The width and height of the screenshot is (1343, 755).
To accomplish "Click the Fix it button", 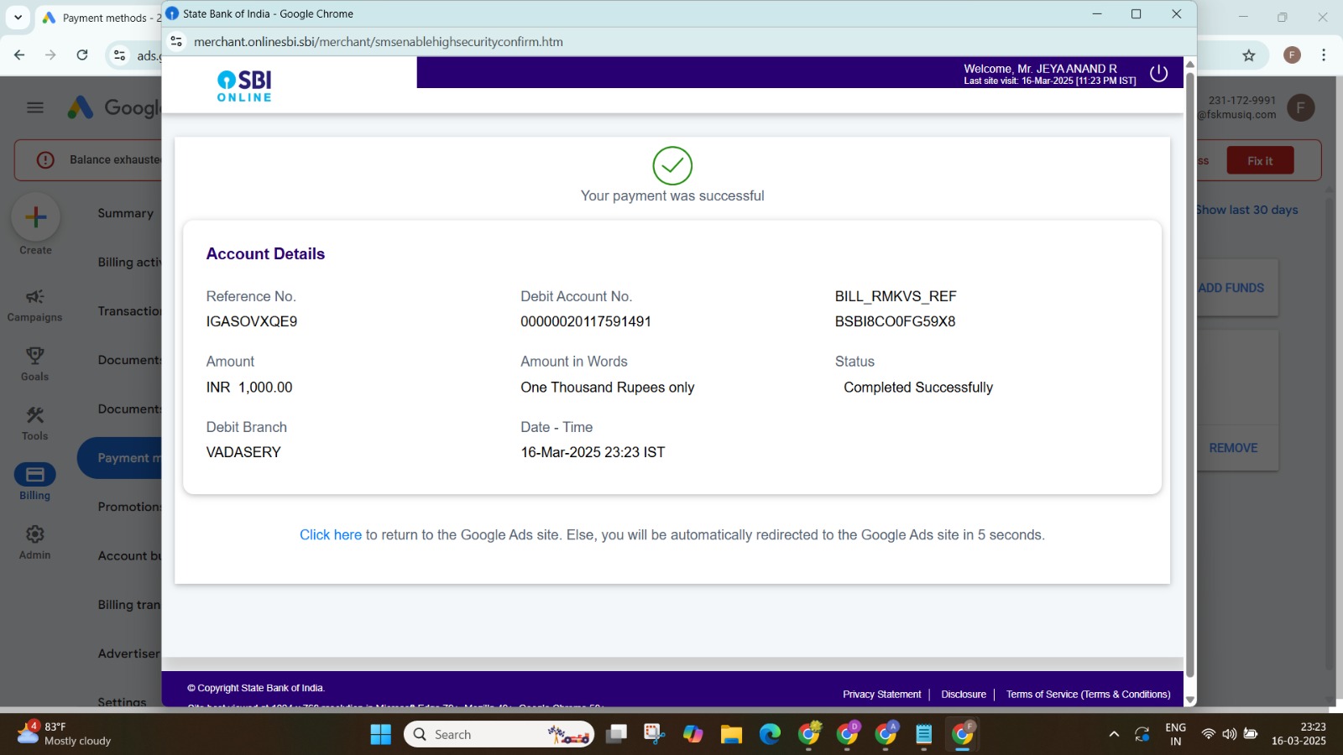I will tap(1259, 160).
